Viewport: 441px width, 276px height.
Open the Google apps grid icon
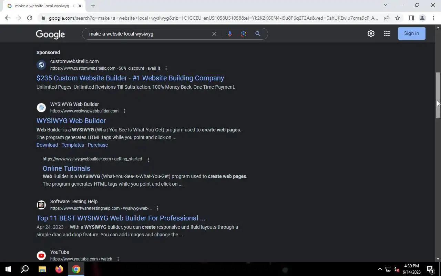tap(387, 33)
